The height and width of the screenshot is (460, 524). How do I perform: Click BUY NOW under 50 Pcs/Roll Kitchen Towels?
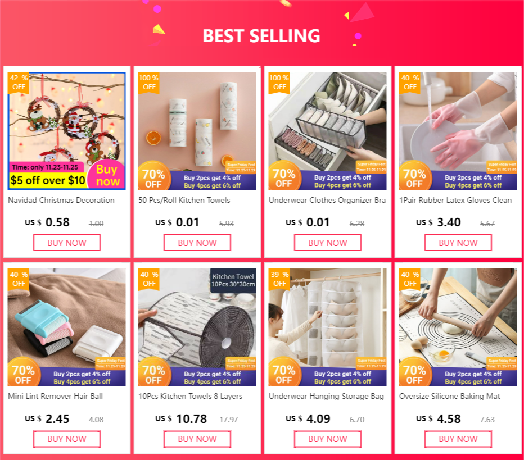[197, 243]
